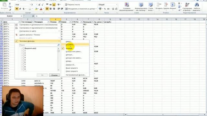Click the formula bar input showing 1

[120, 16]
